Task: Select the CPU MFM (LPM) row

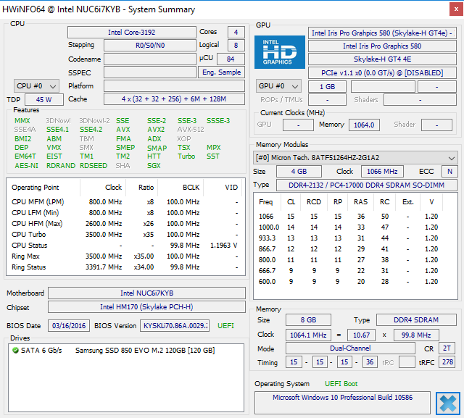Action: point(125,202)
